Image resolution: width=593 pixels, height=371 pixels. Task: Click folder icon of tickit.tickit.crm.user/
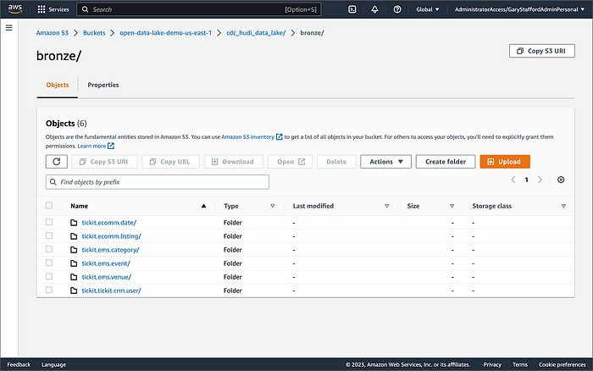(74, 291)
